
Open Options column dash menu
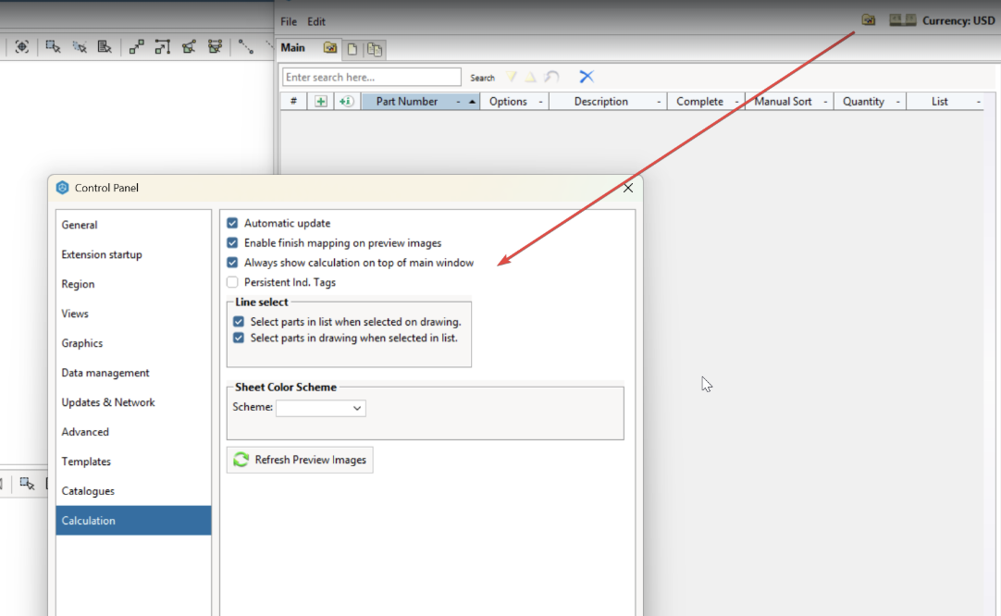(540, 102)
